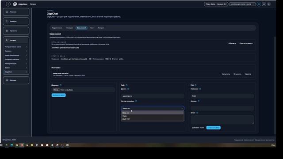Screen dimensions: 283x159
Task: Open the Аккаунт sidebar section
Action: 16,21
